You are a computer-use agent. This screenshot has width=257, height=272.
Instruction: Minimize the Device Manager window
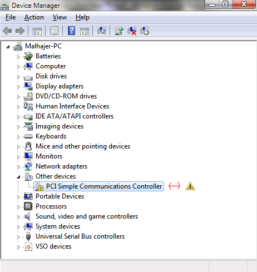click(x=212, y=4)
